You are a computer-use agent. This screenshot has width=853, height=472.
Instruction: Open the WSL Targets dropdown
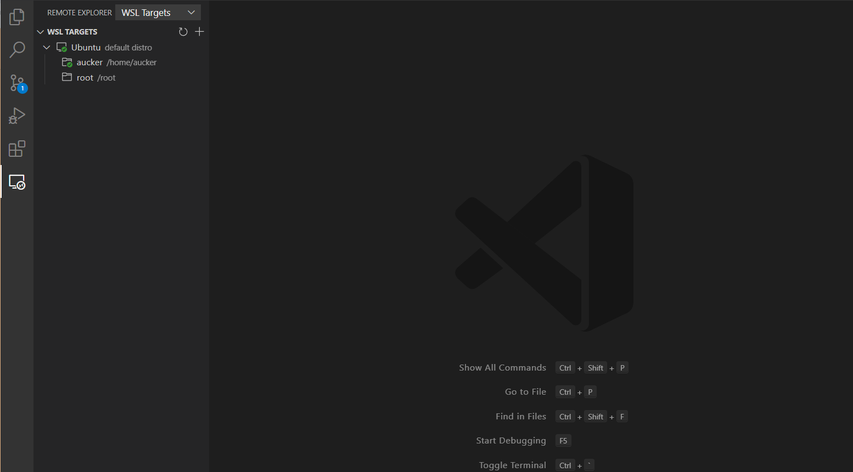pos(158,13)
